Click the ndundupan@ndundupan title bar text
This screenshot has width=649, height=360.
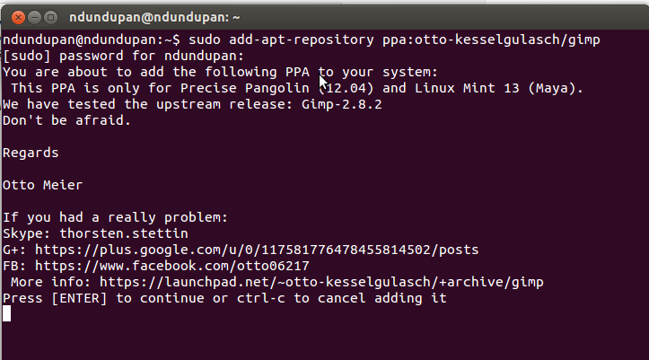click(x=154, y=17)
